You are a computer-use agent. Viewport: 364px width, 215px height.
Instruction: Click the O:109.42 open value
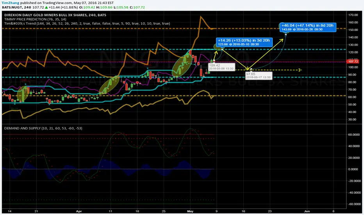tap(87, 7)
